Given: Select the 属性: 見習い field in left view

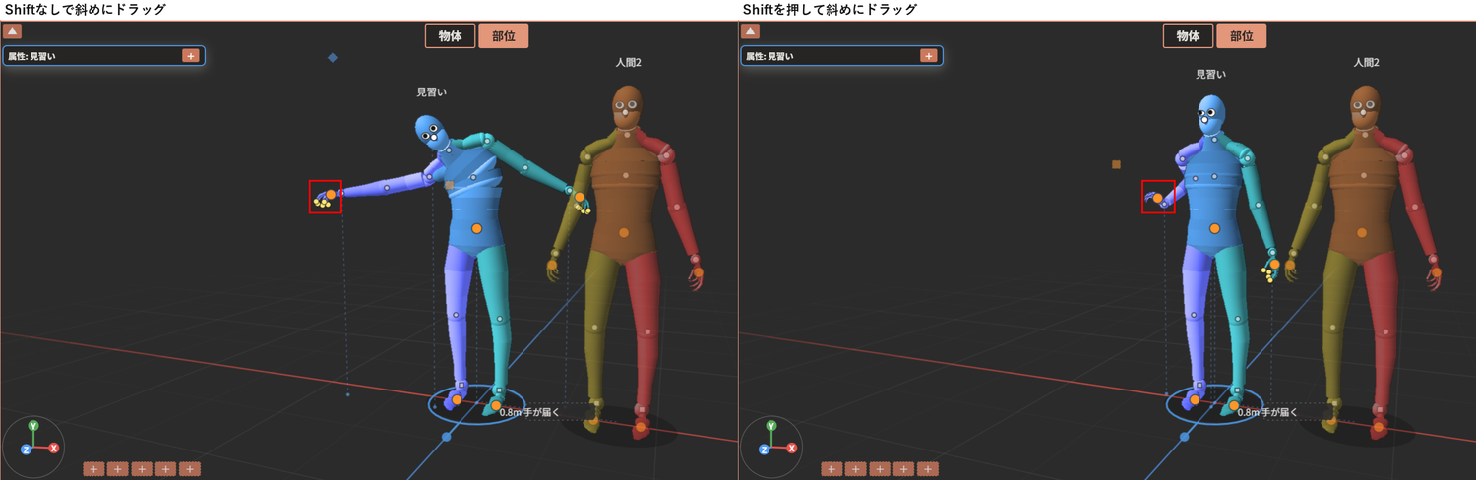Looking at the screenshot, I should point(103,56).
